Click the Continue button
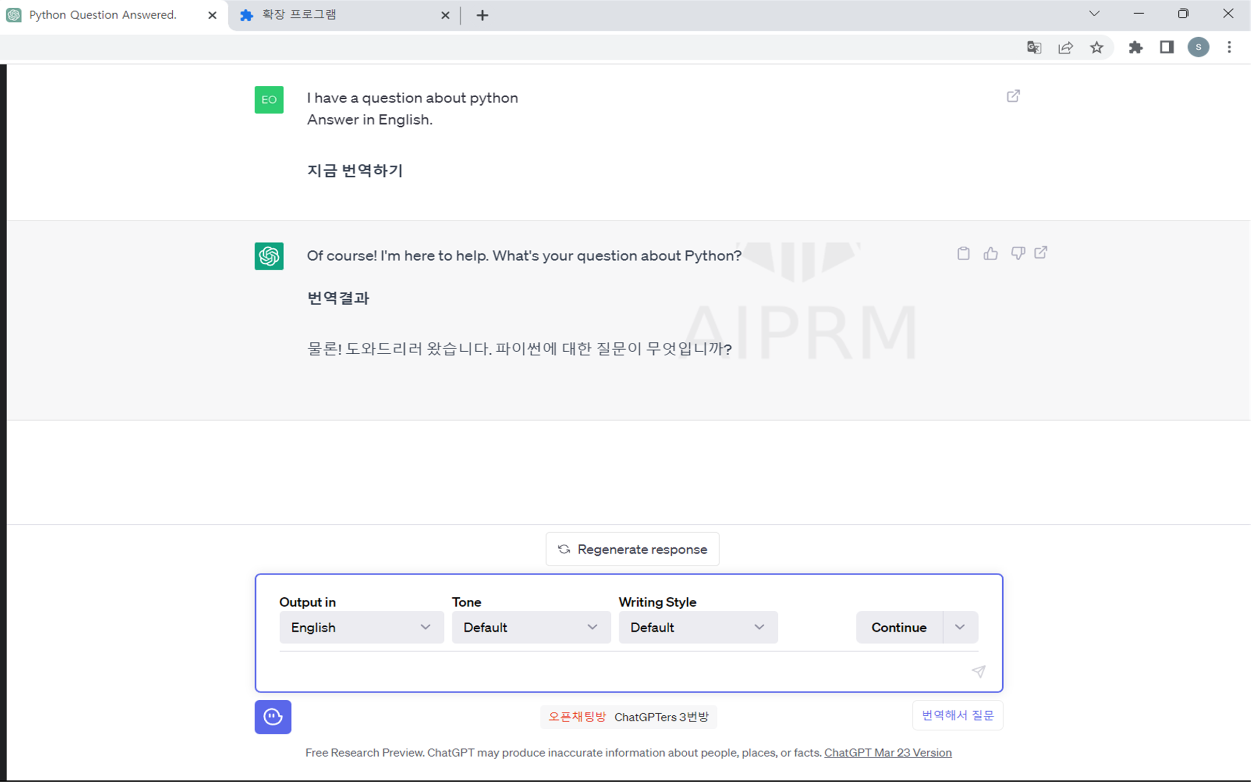1252x783 pixels. click(x=899, y=627)
